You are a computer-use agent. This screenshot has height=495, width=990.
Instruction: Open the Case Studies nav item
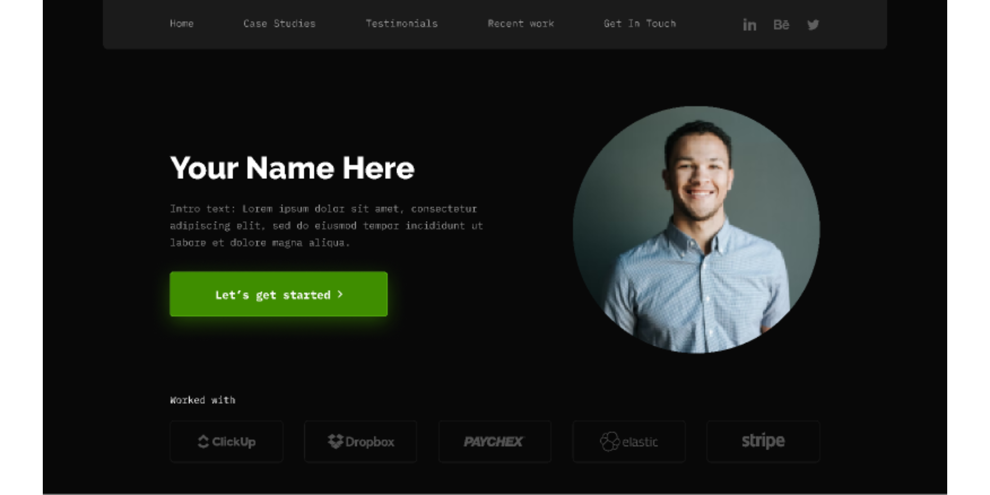point(279,24)
